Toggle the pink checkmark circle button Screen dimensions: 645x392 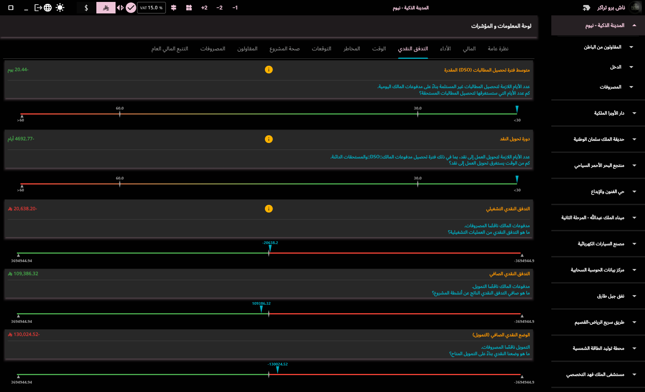(131, 8)
